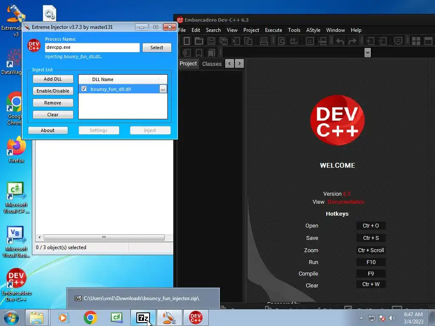The height and width of the screenshot is (326, 435).
Task: Click the Replace AB-AC icon in Dev-C++
Action: point(294,41)
